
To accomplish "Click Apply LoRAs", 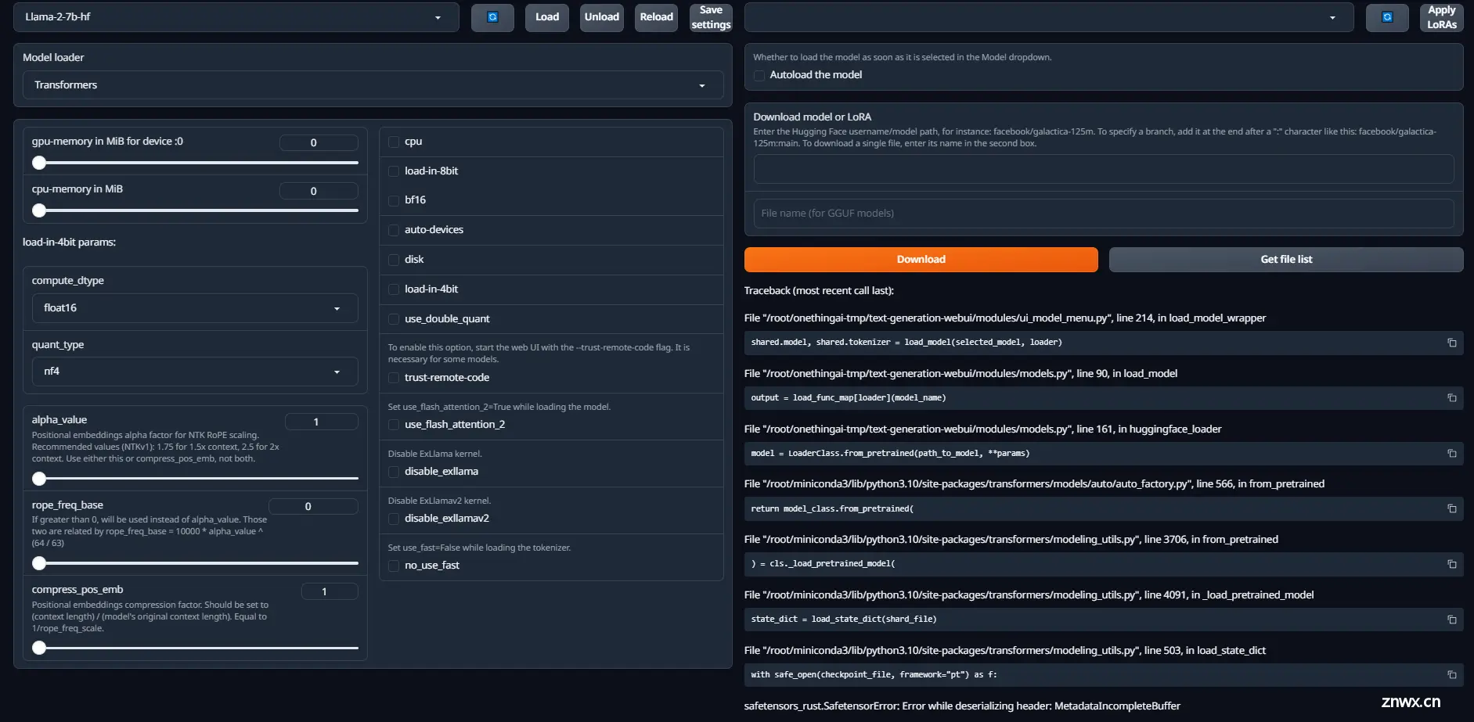I will tap(1442, 17).
